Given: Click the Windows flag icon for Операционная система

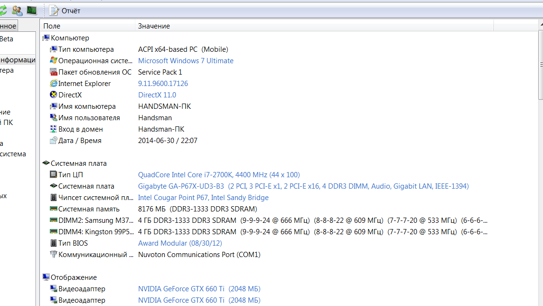Looking at the screenshot, I should point(53,60).
